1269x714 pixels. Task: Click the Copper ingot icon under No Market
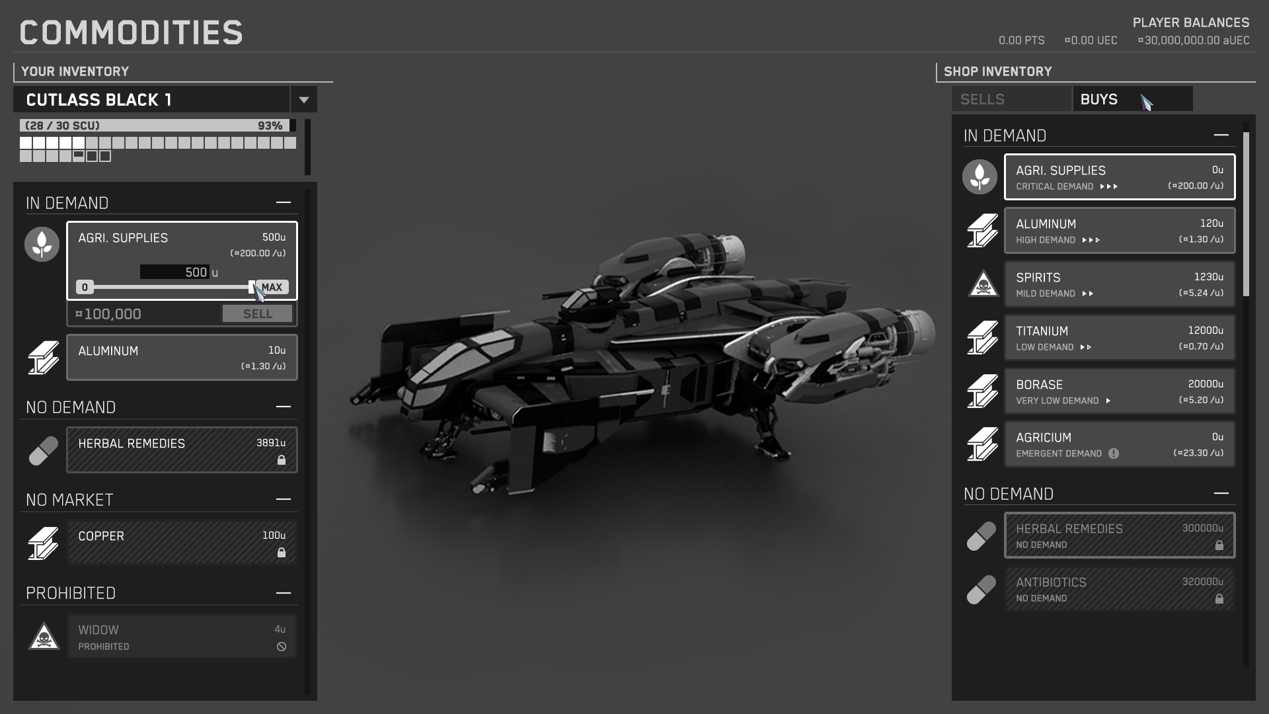[x=43, y=543]
